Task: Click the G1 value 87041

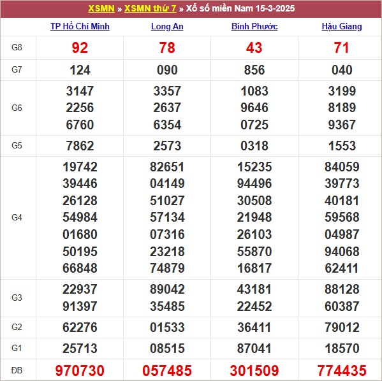Action: tap(254, 349)
